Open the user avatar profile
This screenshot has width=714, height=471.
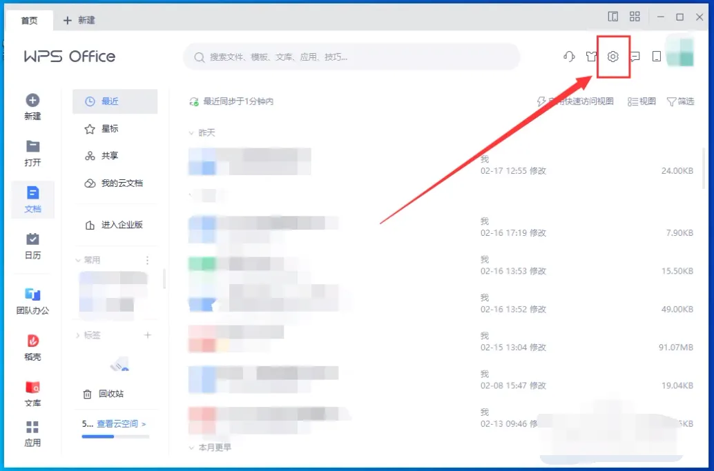coord(680,52)
